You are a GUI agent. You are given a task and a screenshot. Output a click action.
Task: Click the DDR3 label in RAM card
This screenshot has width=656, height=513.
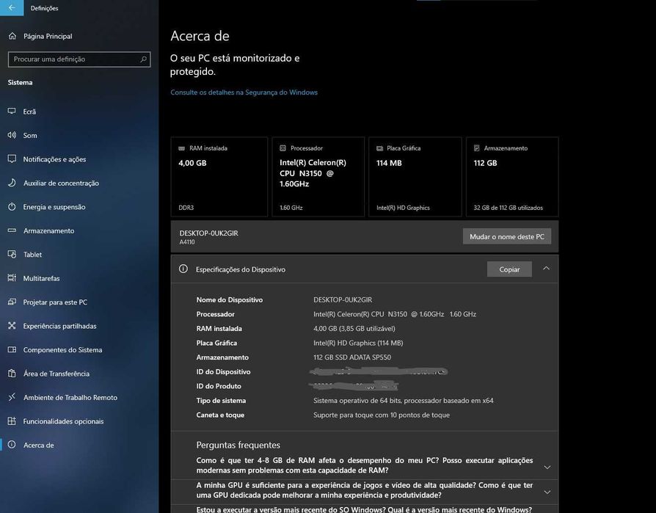[x=186, y=208]
